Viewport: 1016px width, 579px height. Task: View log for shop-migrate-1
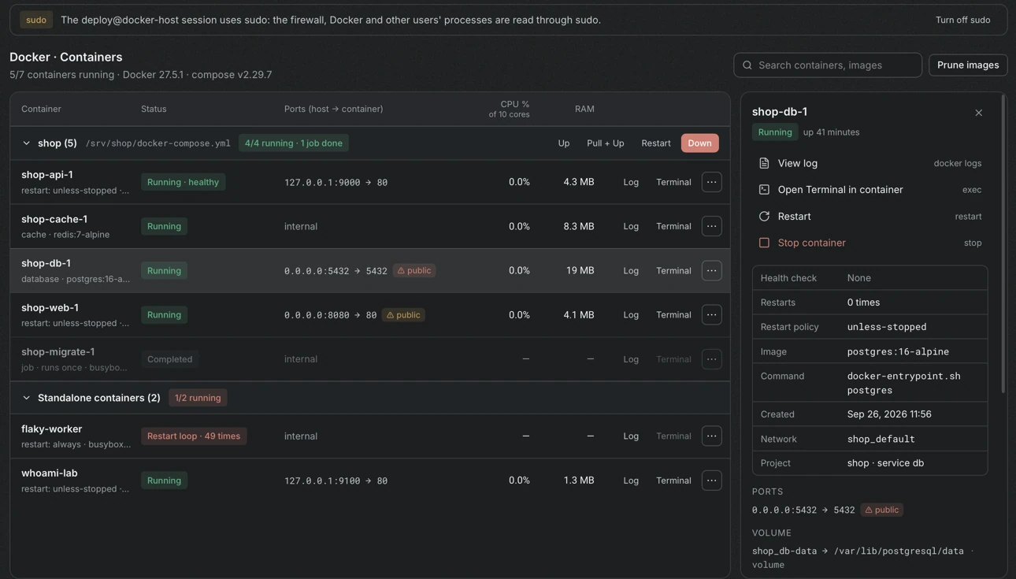(631, 359)
